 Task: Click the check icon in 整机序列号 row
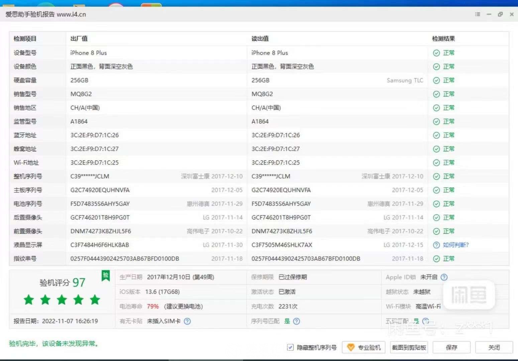coord(436,176)
